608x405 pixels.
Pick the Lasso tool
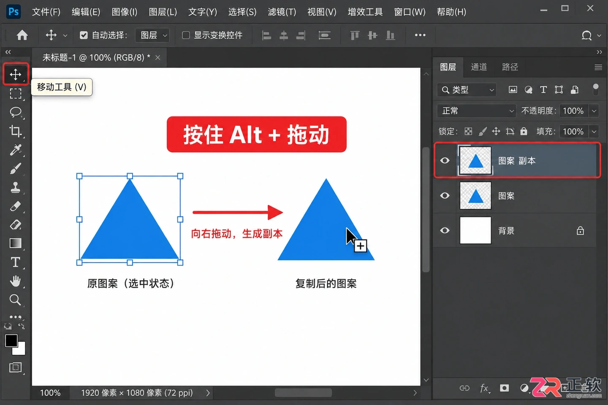16,112
